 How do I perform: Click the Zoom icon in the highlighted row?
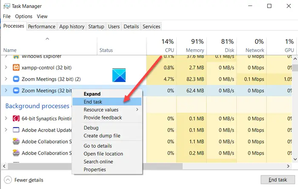(x=16, y=90)
